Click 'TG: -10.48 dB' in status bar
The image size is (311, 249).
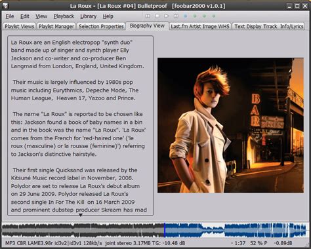click(168, 243)
